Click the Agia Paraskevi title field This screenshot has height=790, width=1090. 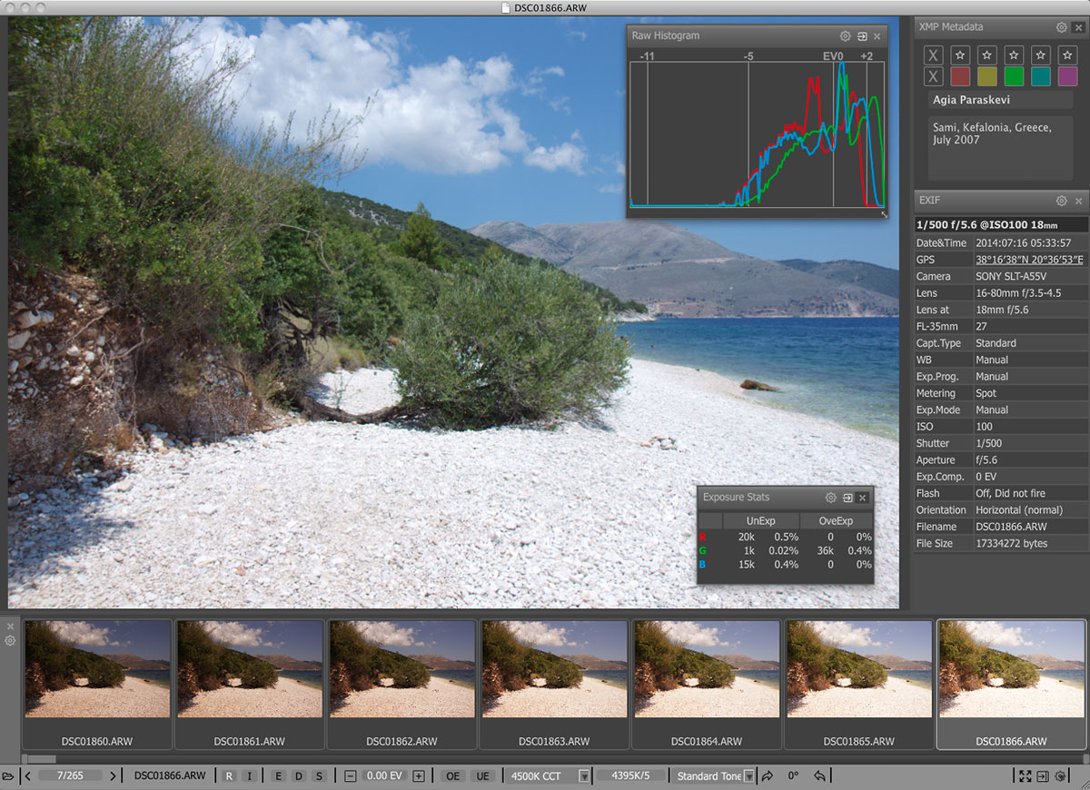coord(999,100)
